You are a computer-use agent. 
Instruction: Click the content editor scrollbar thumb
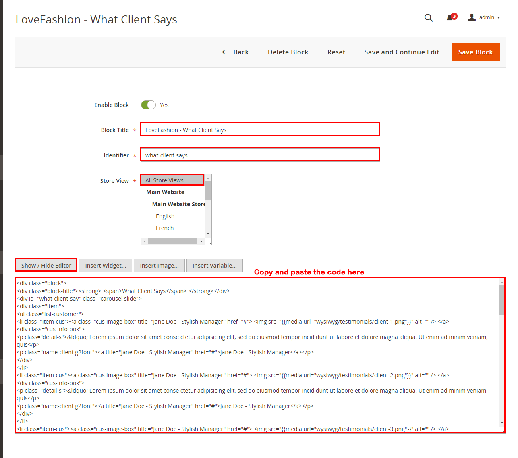point(502,300)
